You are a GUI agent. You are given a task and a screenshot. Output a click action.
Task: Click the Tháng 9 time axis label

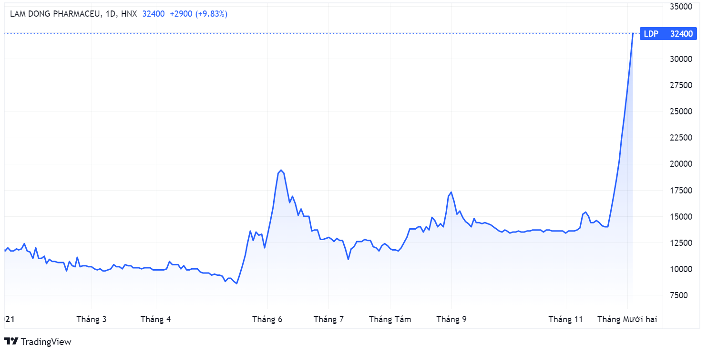(x=451, y=319)
